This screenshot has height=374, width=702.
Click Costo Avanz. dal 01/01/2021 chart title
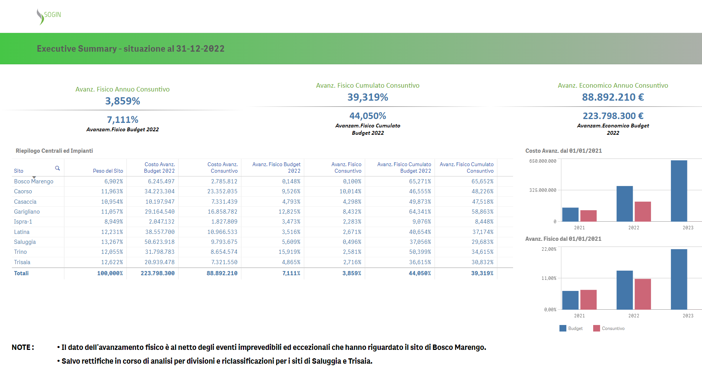click(x=564, y=151)
